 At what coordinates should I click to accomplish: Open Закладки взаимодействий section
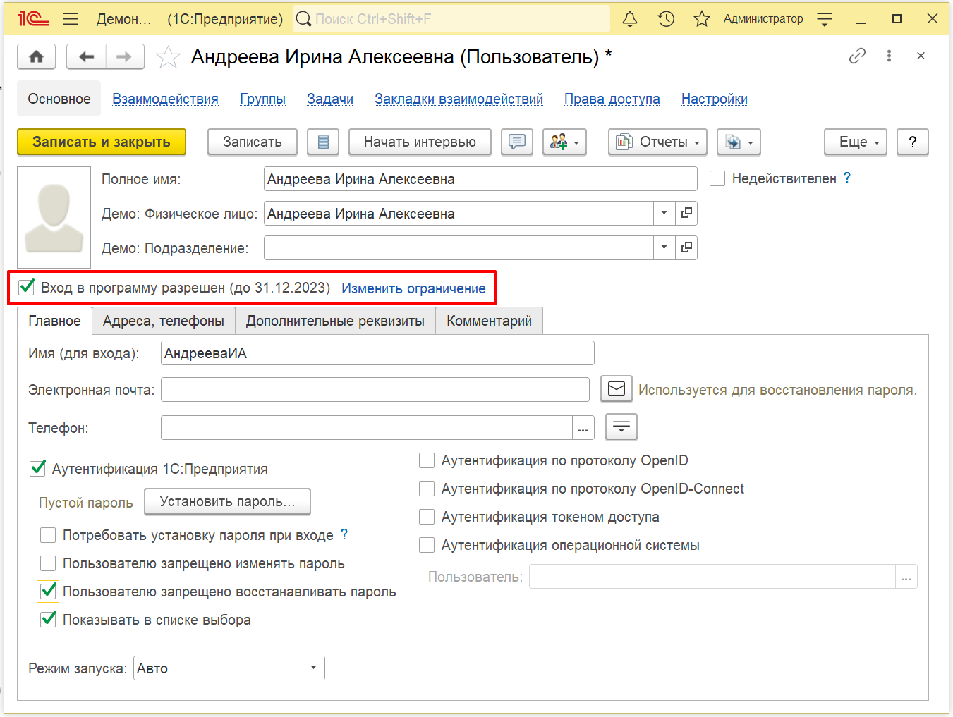click(459, 99)
